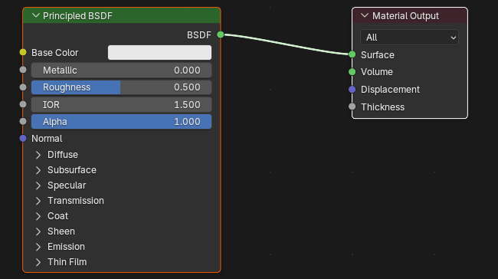
Task: Click the Metallic value slider
Action: (121, 71)
